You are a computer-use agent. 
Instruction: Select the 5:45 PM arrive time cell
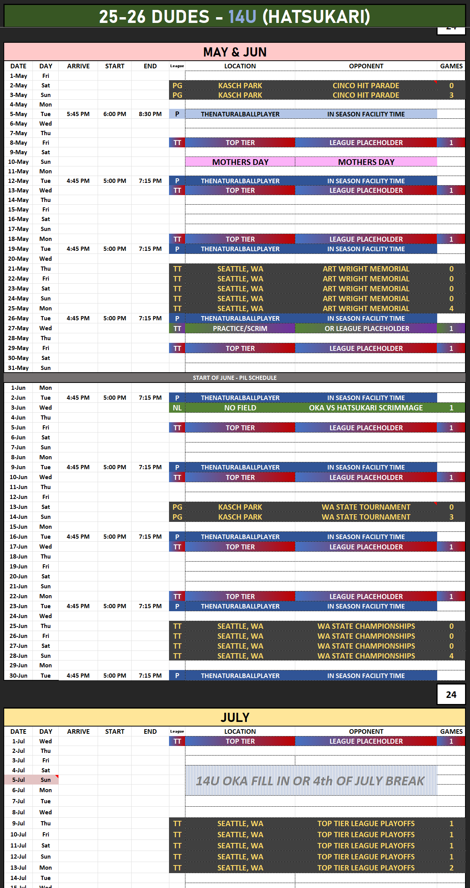pyautogui.click(x=78, y=114)
